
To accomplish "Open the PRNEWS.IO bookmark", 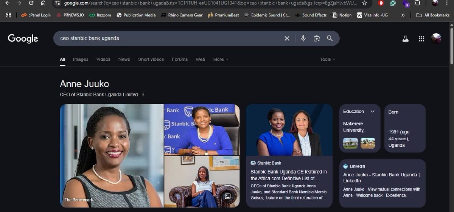I will click(70, 15).
